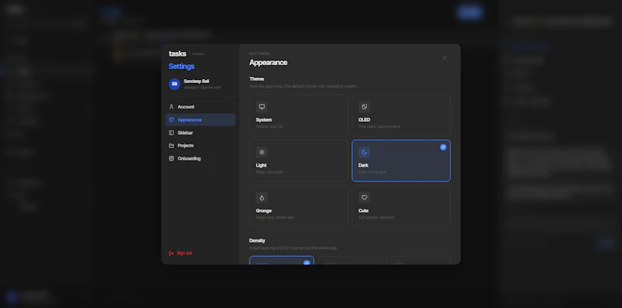Select the Appearance settings section

tap(200, 120)
